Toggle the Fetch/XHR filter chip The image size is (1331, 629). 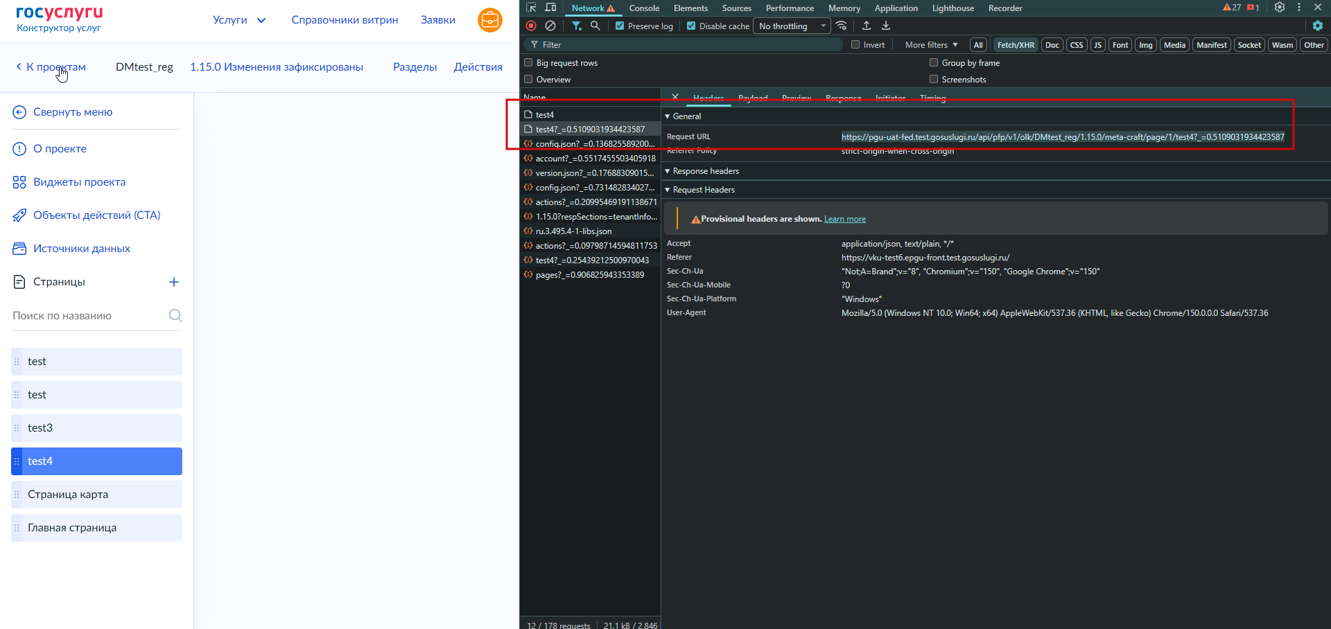pos(1016,45)
